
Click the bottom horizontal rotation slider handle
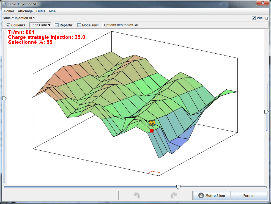tap(178, 187)
